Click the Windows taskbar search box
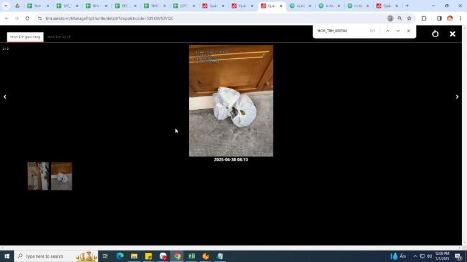This screenshot has width=467, height=262. (x=56, y=256)
